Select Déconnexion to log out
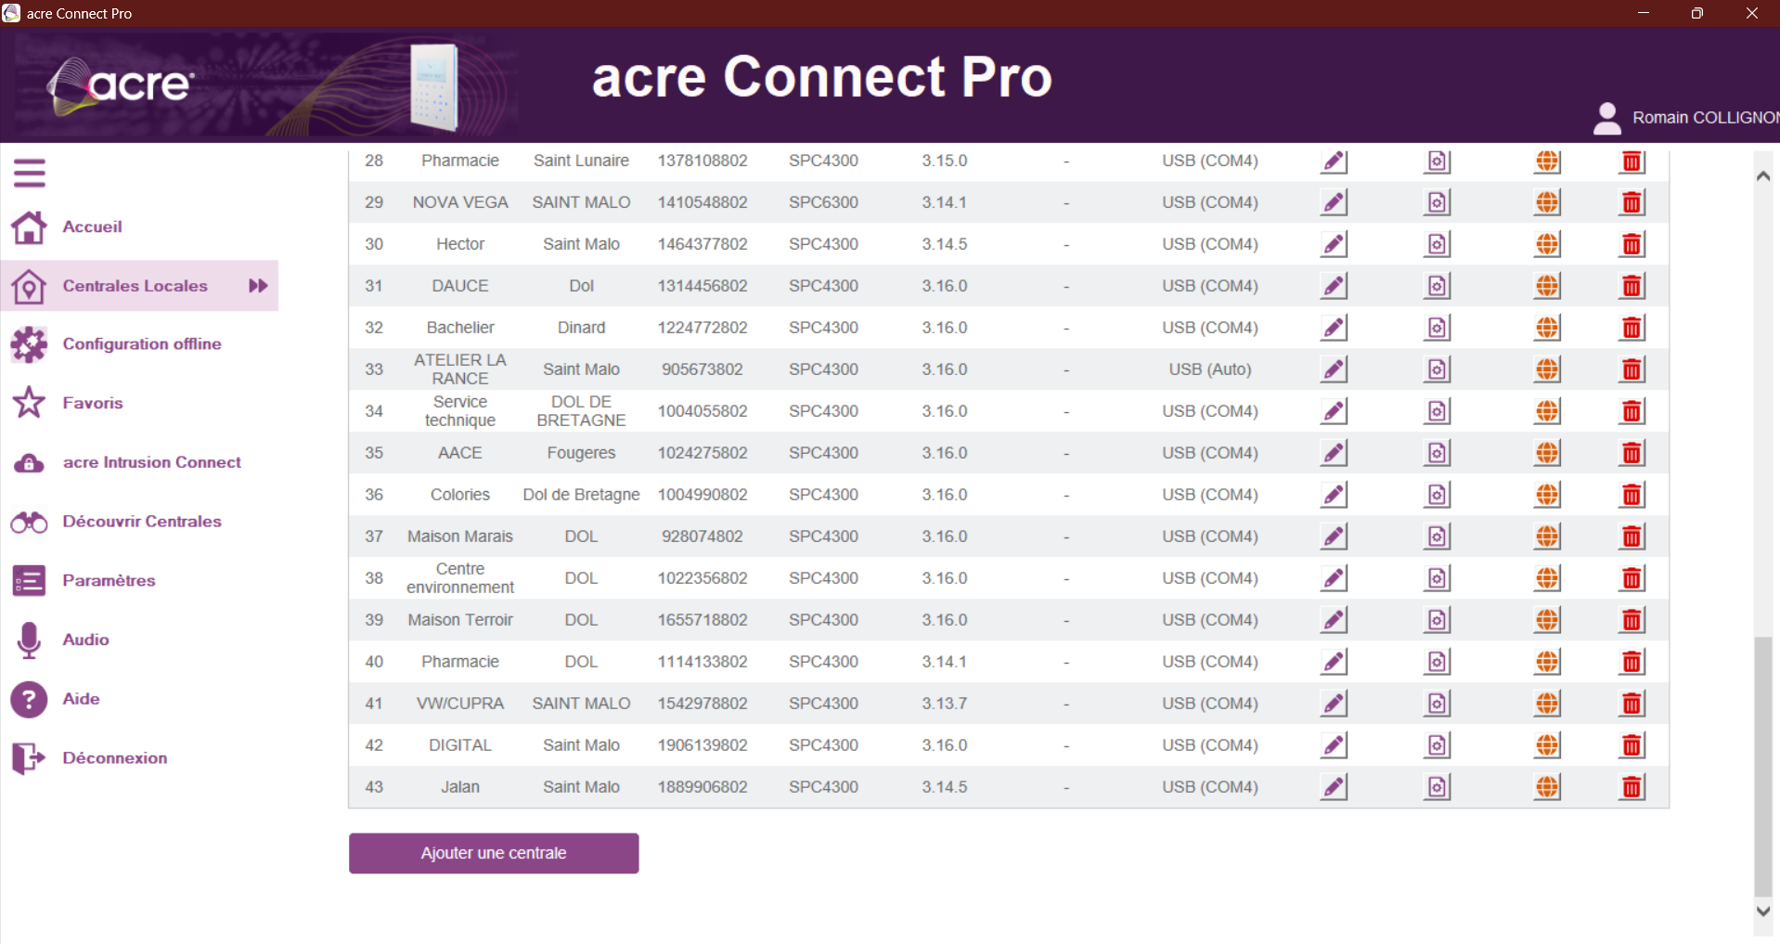Screen dimensions: 1780x944 [x=115, y=758]
